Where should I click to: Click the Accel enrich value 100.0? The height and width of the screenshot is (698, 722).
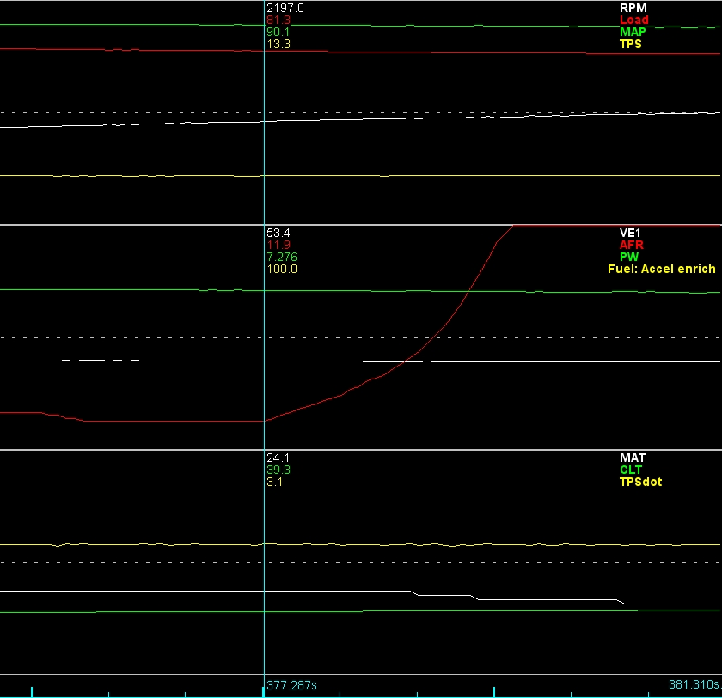[282, 269]
